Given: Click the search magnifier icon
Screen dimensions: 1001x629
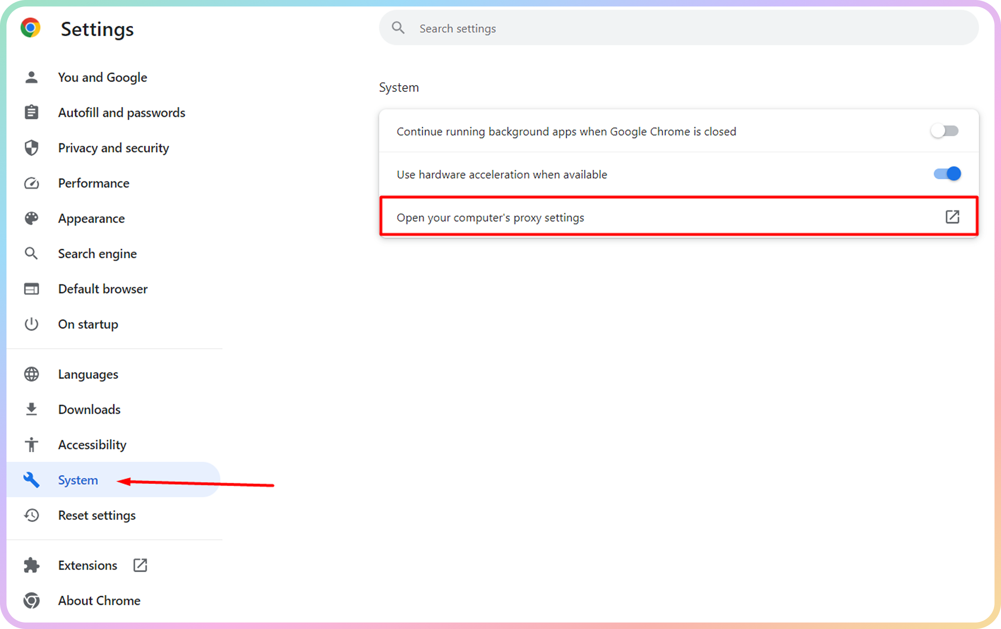Looking at the screenshot, I should pyautogui.click(x=398, y=28).
